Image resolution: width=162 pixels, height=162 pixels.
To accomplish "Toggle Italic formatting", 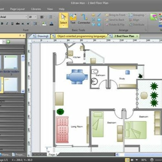I will 7,24.
